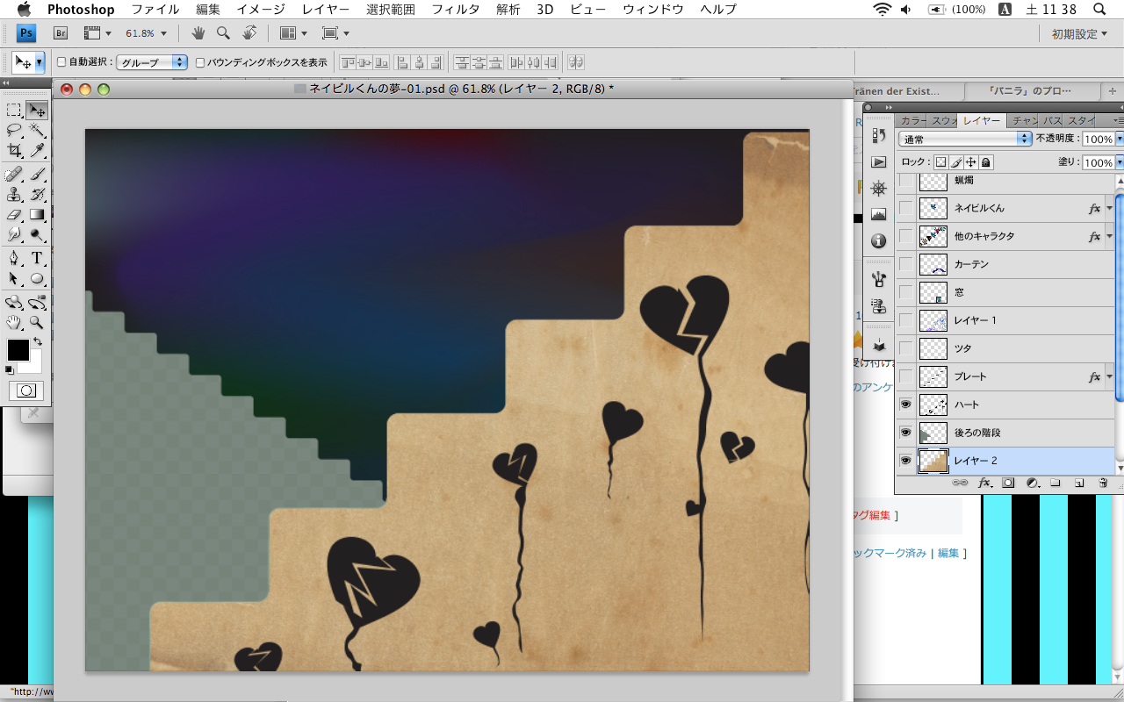1124x702 pixels.
Task: Select the Crop tool
Action: click(x=14, y=151)
